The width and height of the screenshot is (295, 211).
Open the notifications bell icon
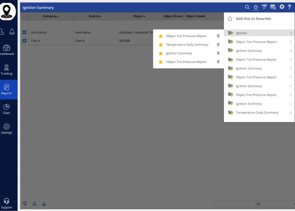[x=12, y=32]
